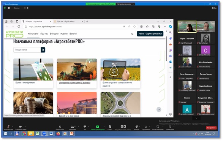Screen dimensions: 223x141
Task: Open the Zoom Reactions icon
Action: [x=136, y=127]
